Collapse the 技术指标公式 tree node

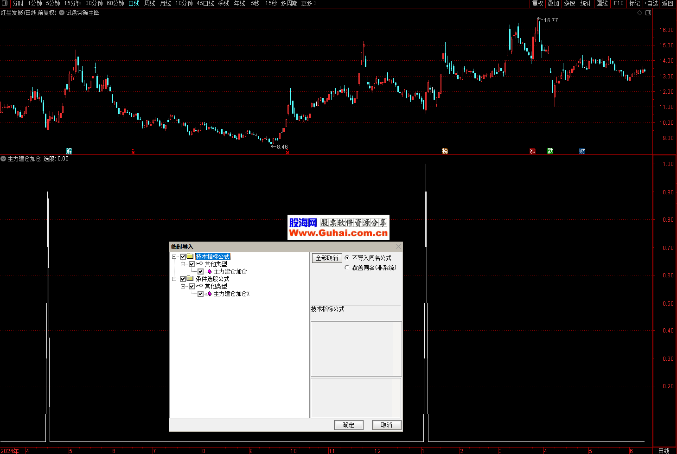pos(174,256)
